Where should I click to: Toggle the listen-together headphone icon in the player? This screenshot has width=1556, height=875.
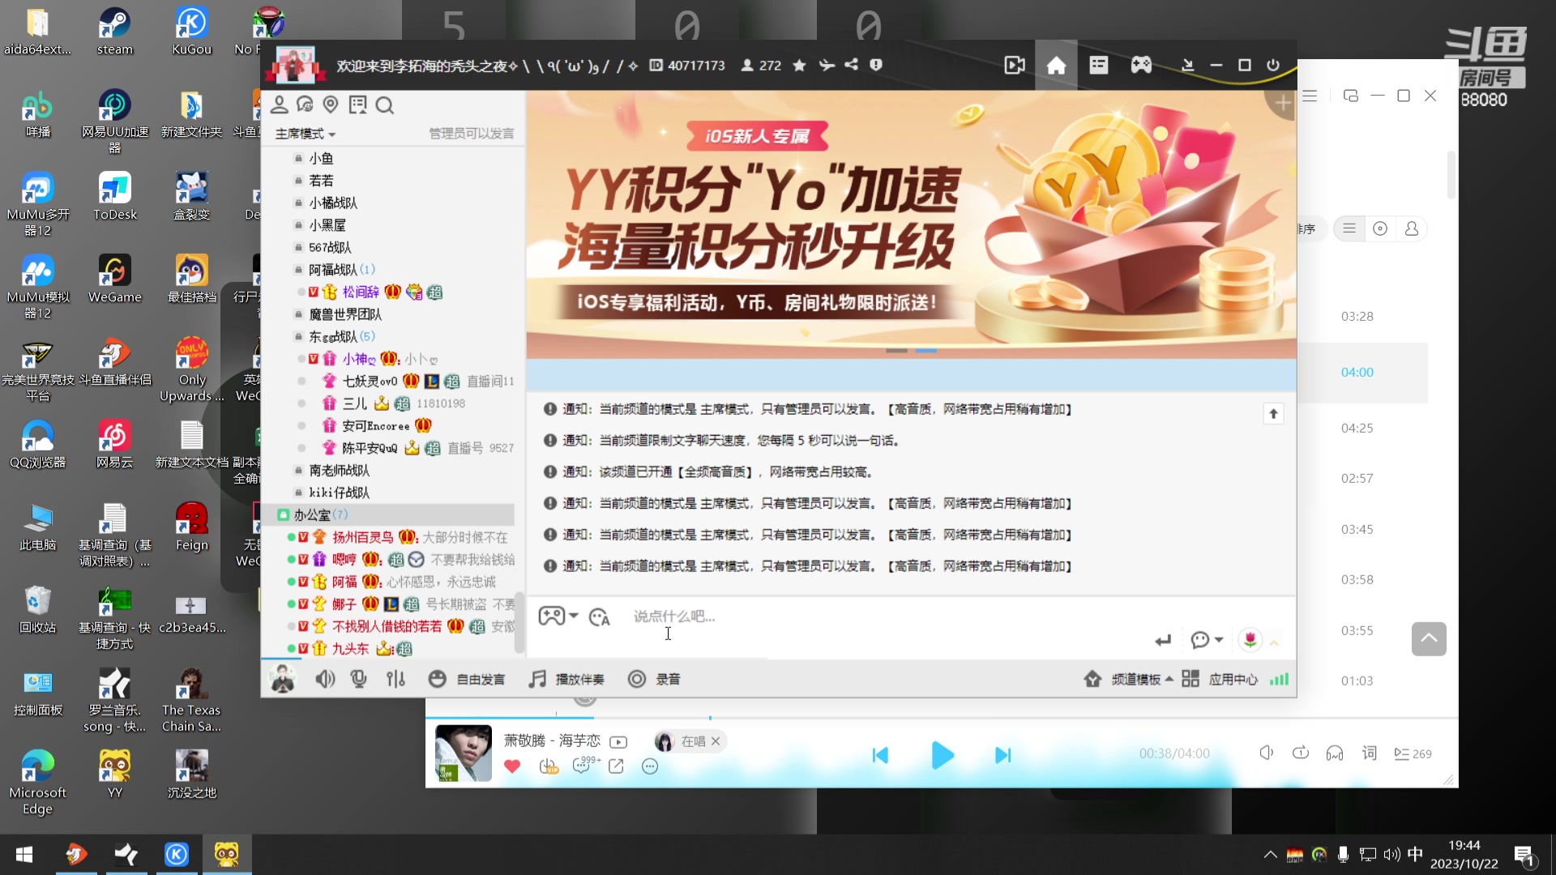pyautogui.click(x=1335, y=754)
